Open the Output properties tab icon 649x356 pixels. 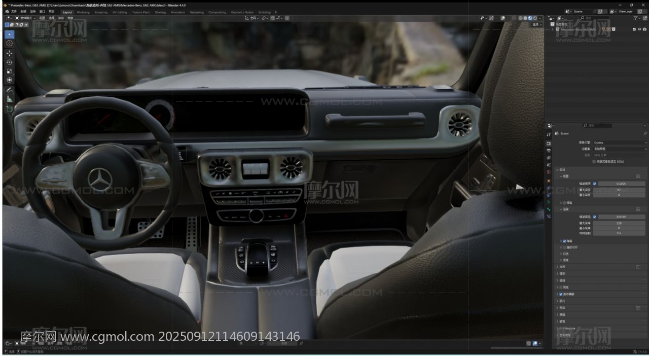tap(549, 151)
